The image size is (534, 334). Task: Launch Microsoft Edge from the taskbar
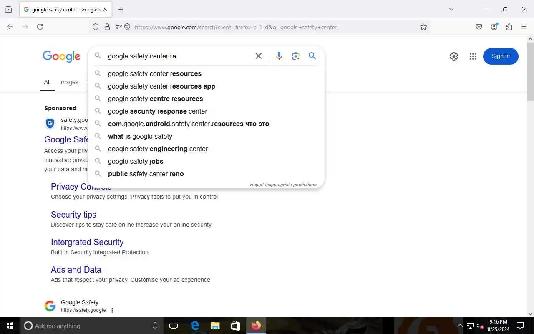(195, 326)
